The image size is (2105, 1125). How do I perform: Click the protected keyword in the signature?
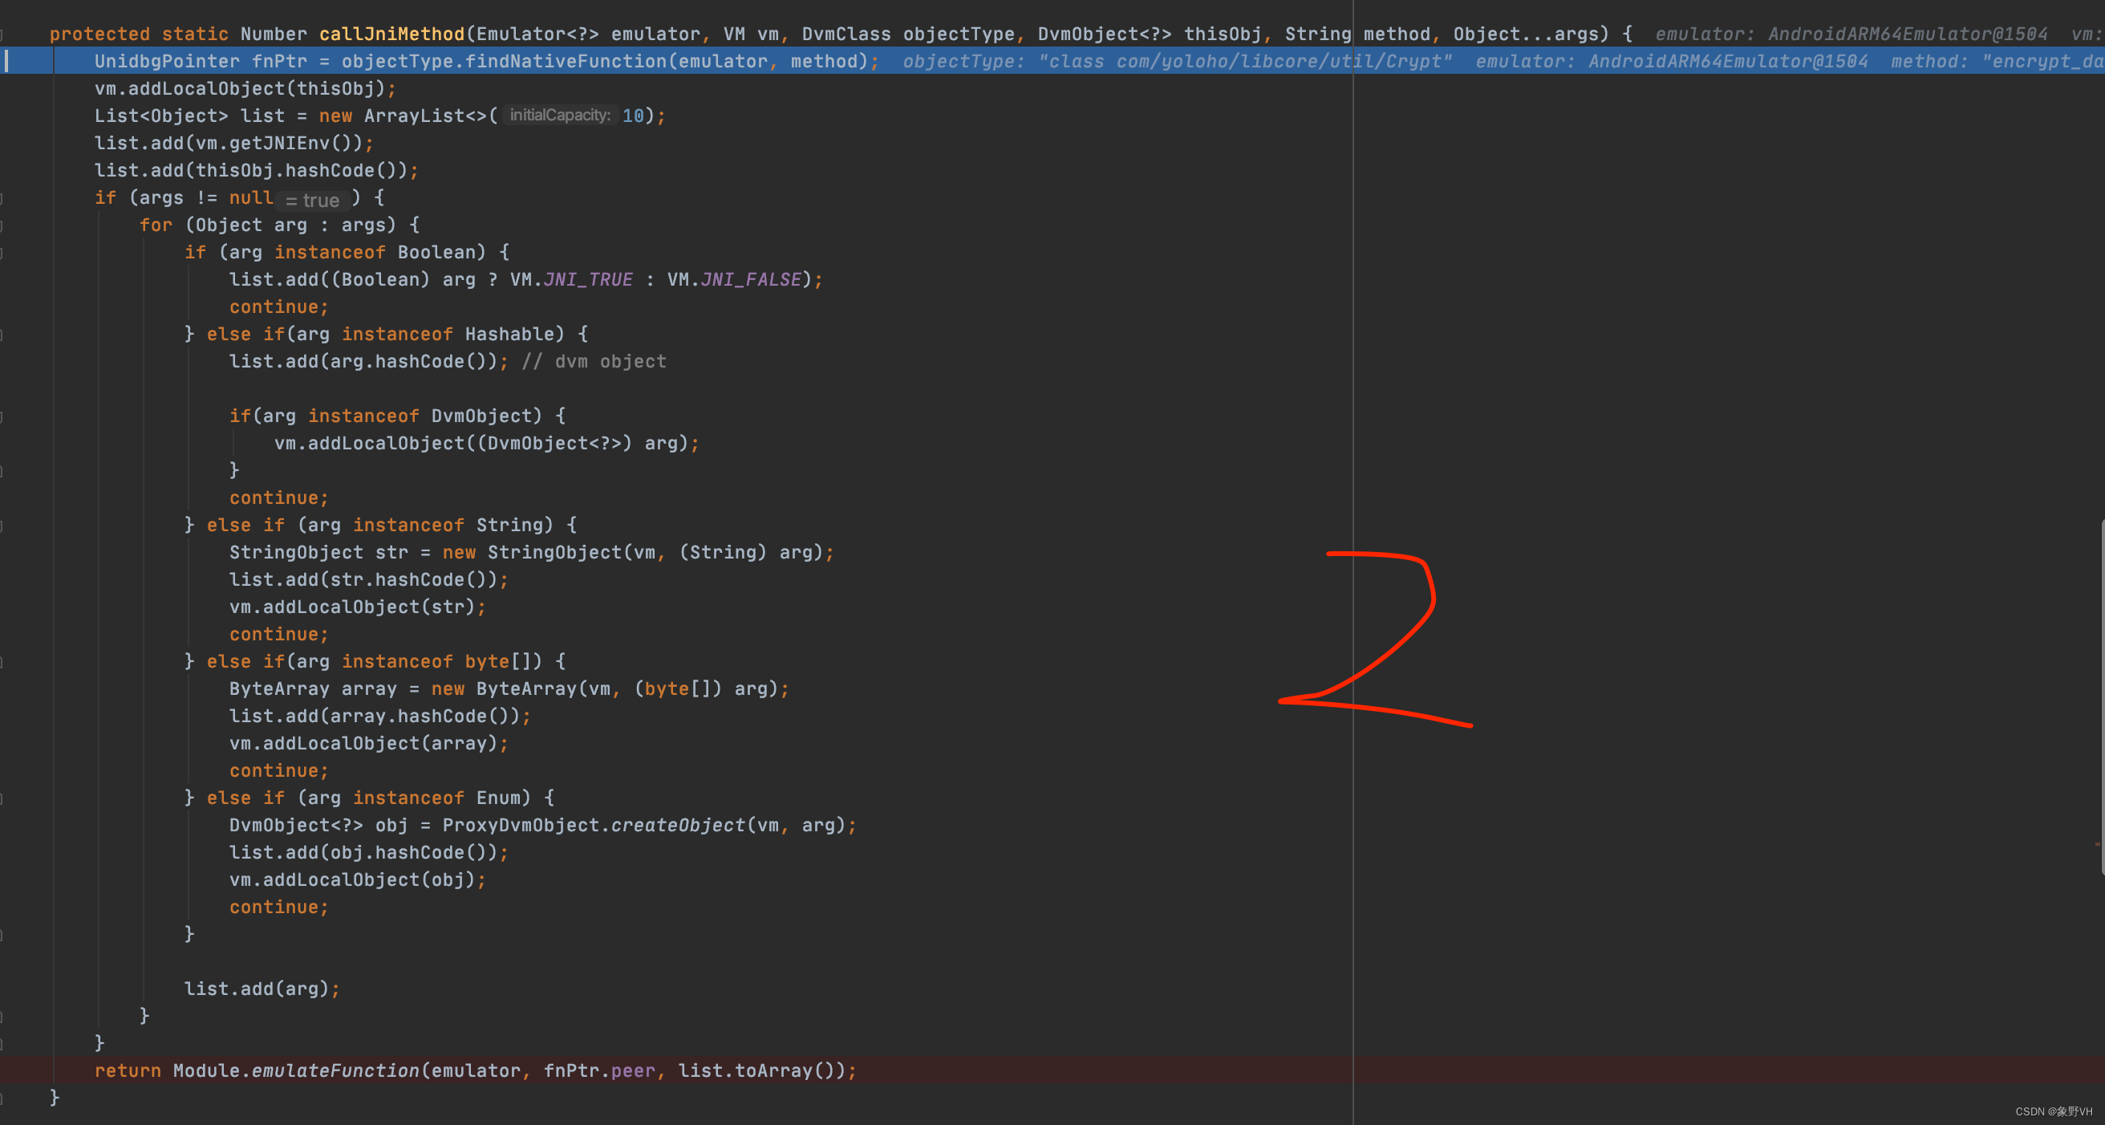pos(99,34)
